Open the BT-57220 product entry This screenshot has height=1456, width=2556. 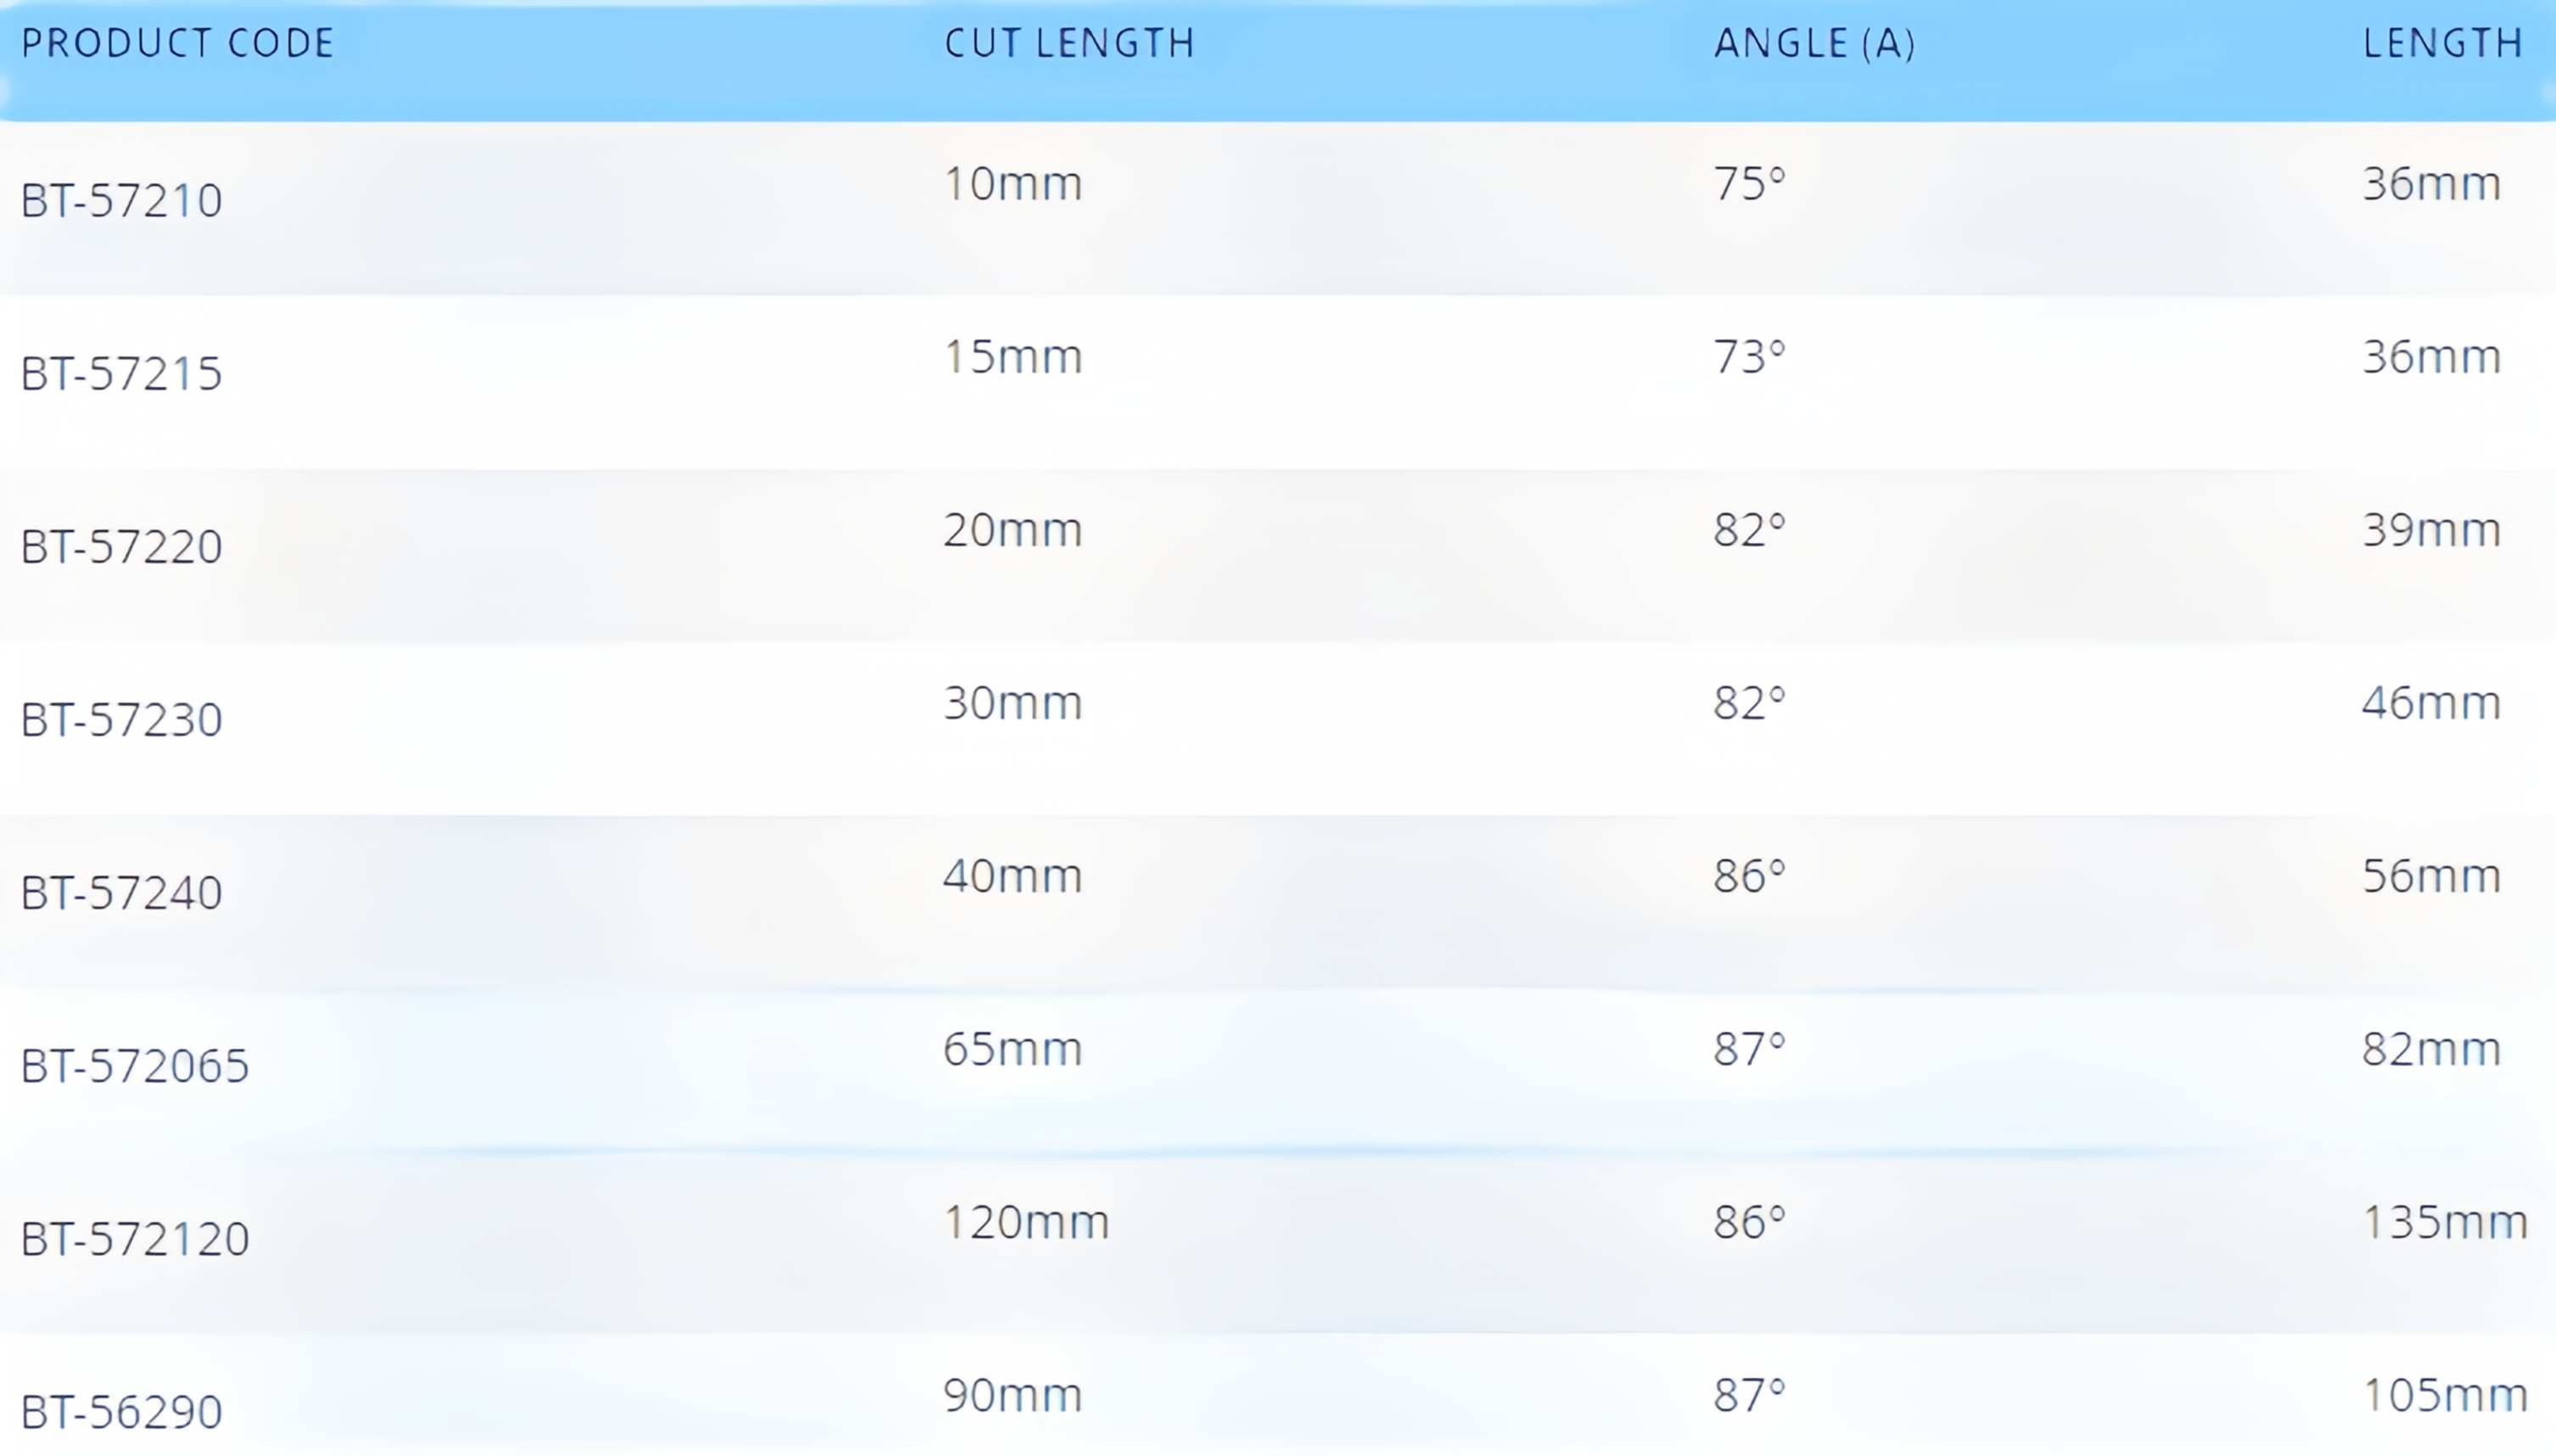coord(121,546)
